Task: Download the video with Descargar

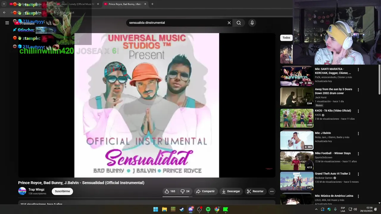Action: pyautogui.click(x=231, y=191)
